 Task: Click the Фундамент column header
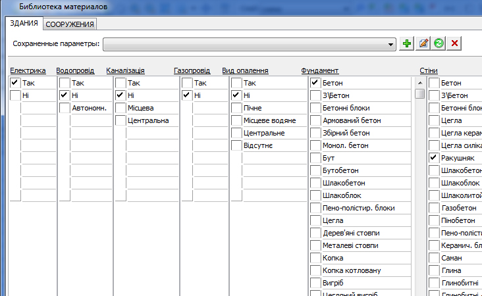pos(319,70)
